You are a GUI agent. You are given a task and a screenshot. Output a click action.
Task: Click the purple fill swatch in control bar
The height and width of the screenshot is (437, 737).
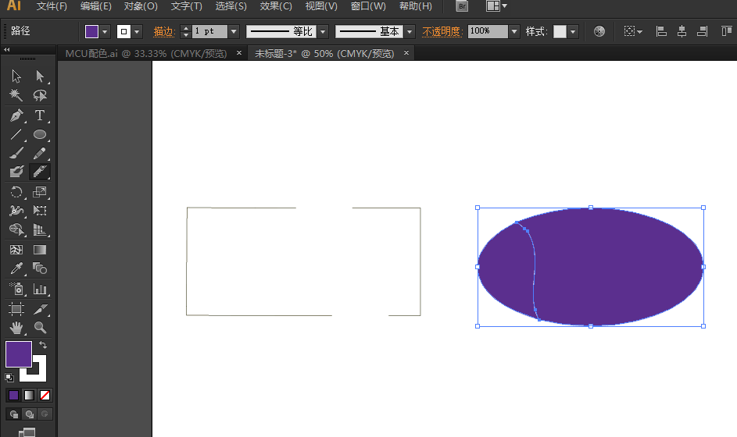tap(91, 31)
